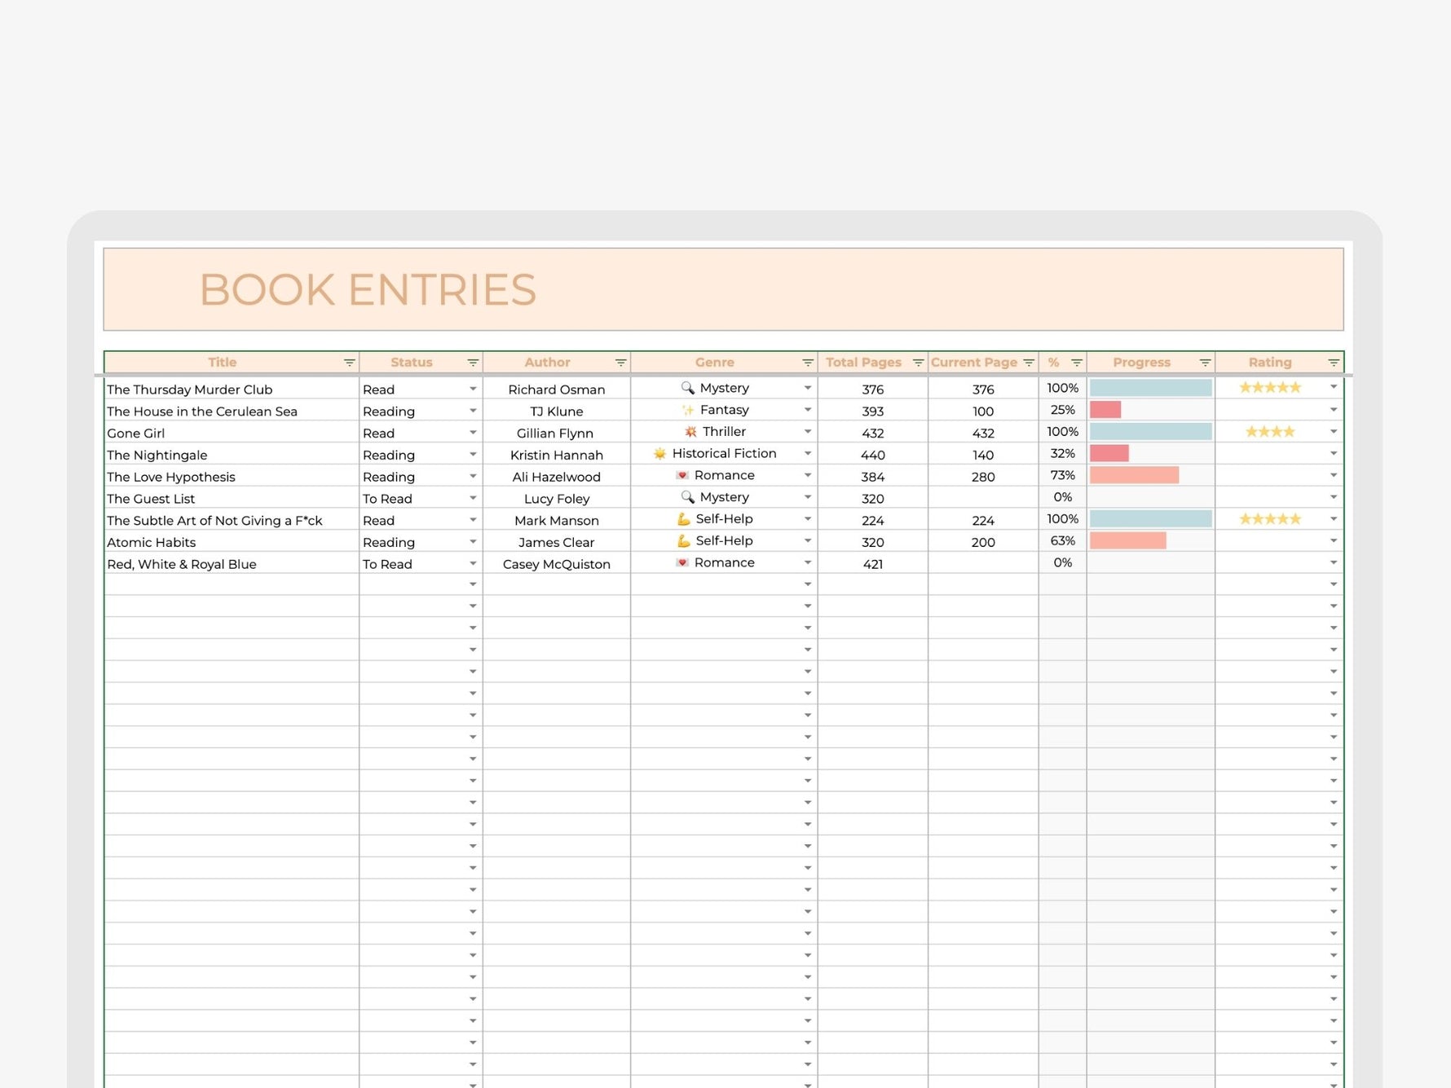Open the Genre dropdown for Atomic Habits
This screenshot has height=1088, width=1451.
(x=808, y=540)
